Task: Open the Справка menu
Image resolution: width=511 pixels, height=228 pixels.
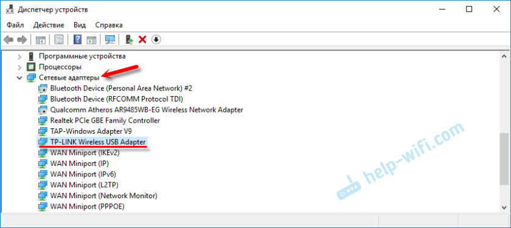Action: [x=109, y=25]
